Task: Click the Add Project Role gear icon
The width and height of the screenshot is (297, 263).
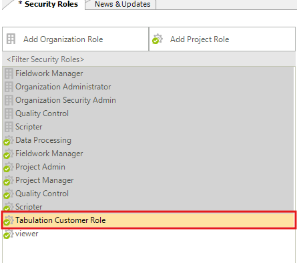Action: (x=158, y=39)
